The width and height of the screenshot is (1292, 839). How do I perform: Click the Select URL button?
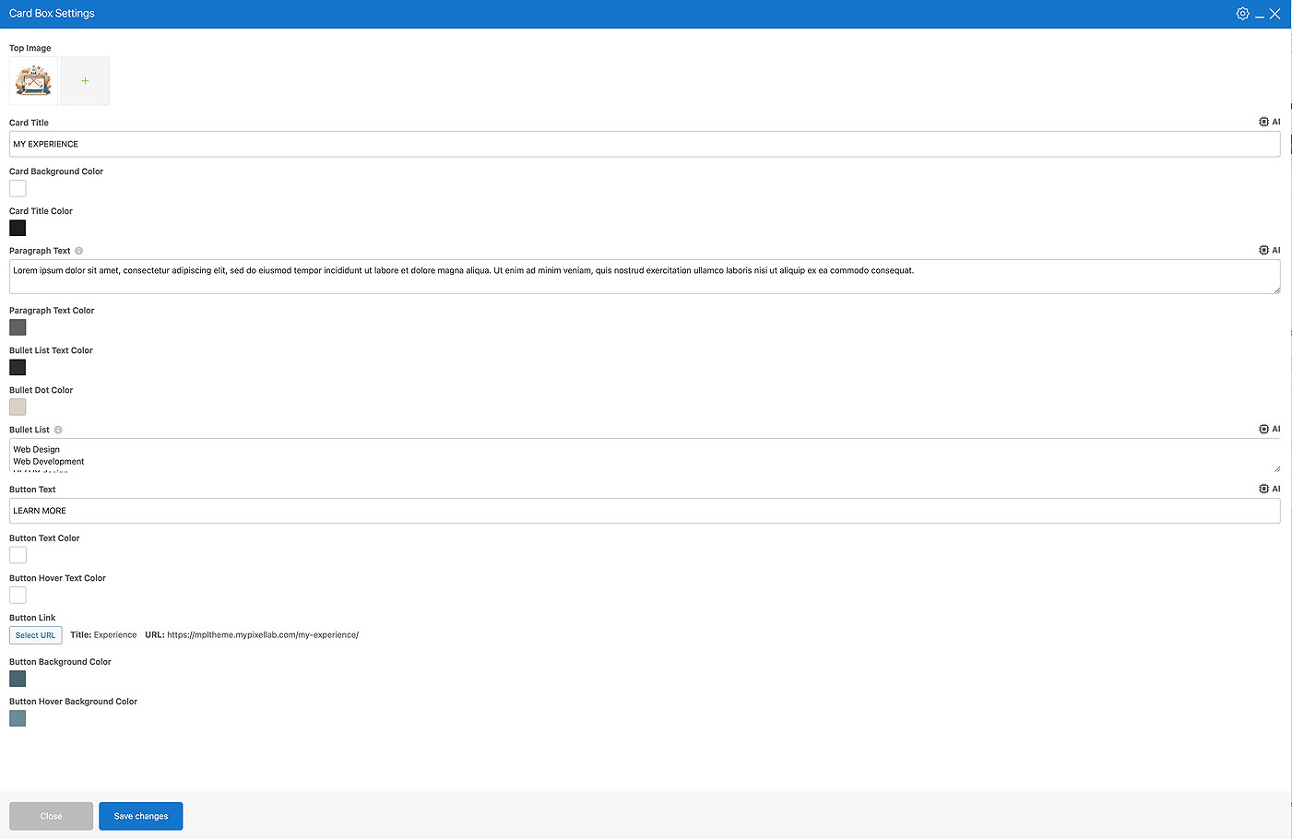point(35,635)
